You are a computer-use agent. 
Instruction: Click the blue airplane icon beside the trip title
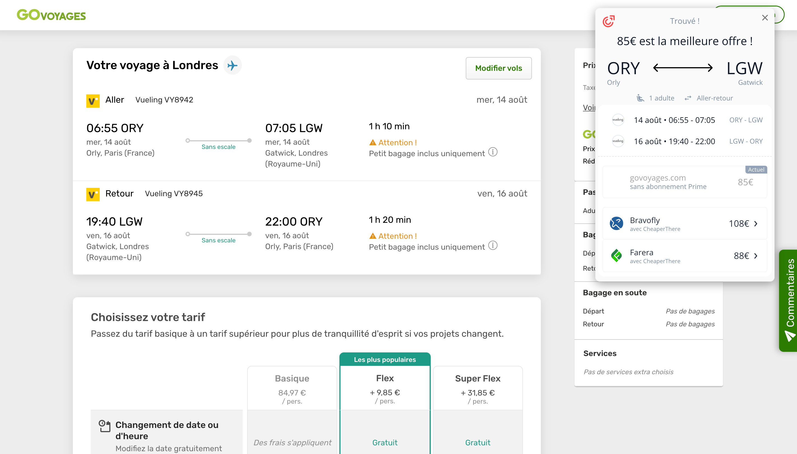point(233,65)
